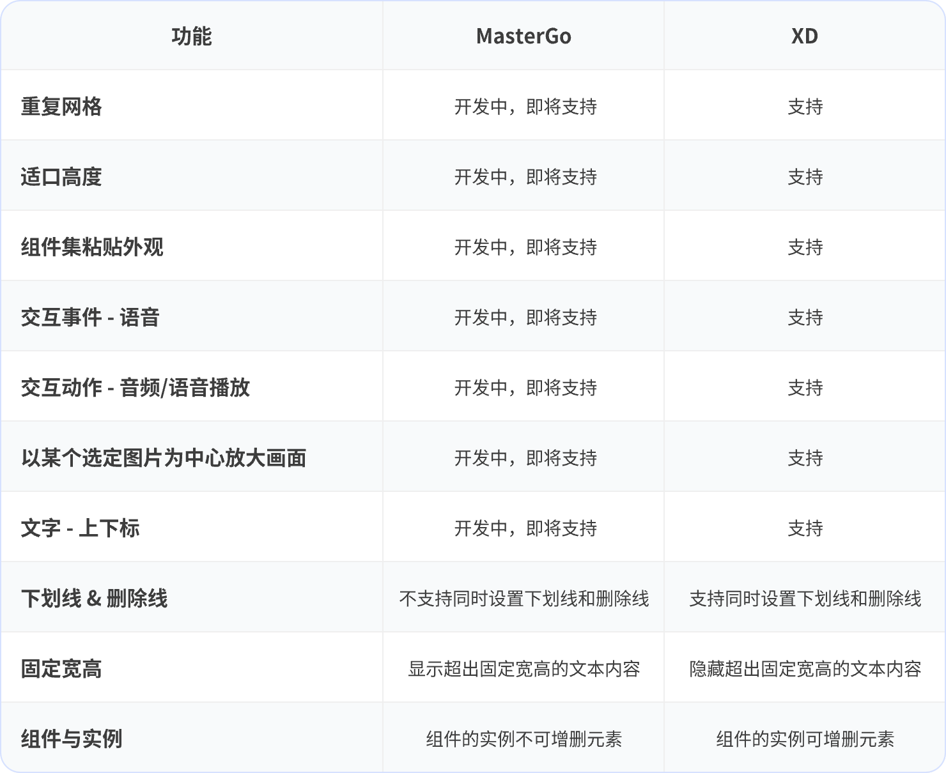
Task: Click the XD column header
Action: (x=805, y=36)
